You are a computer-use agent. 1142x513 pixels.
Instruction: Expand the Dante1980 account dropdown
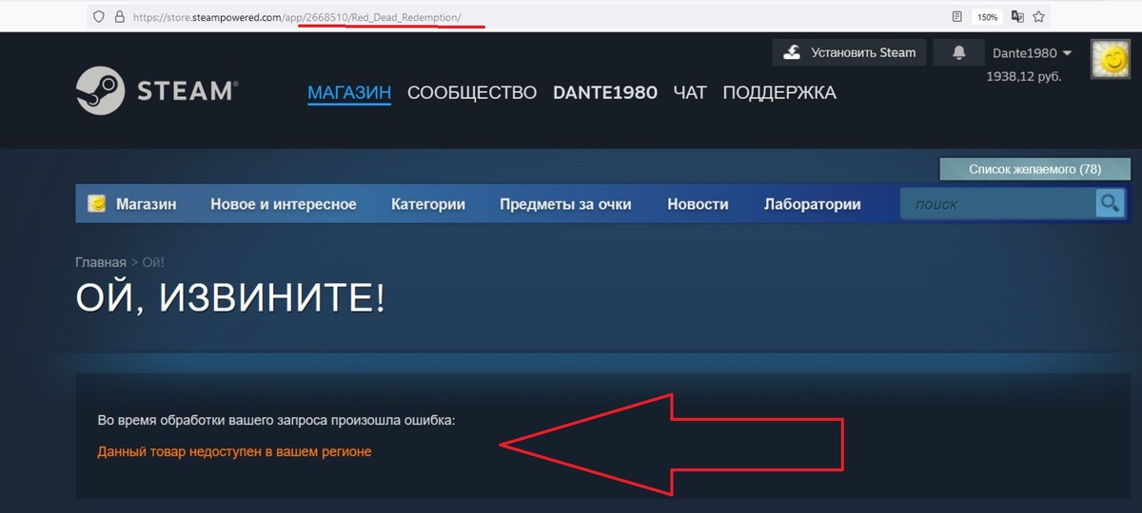(x=1032, y=53)
